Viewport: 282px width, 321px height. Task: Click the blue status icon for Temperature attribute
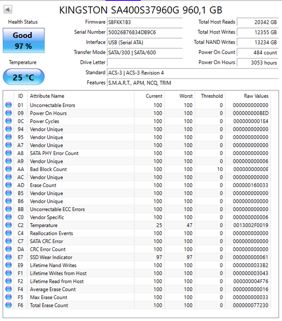tap(8, 226)
